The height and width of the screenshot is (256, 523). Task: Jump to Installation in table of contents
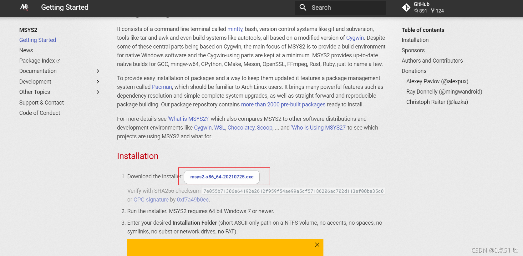(415, 40)
